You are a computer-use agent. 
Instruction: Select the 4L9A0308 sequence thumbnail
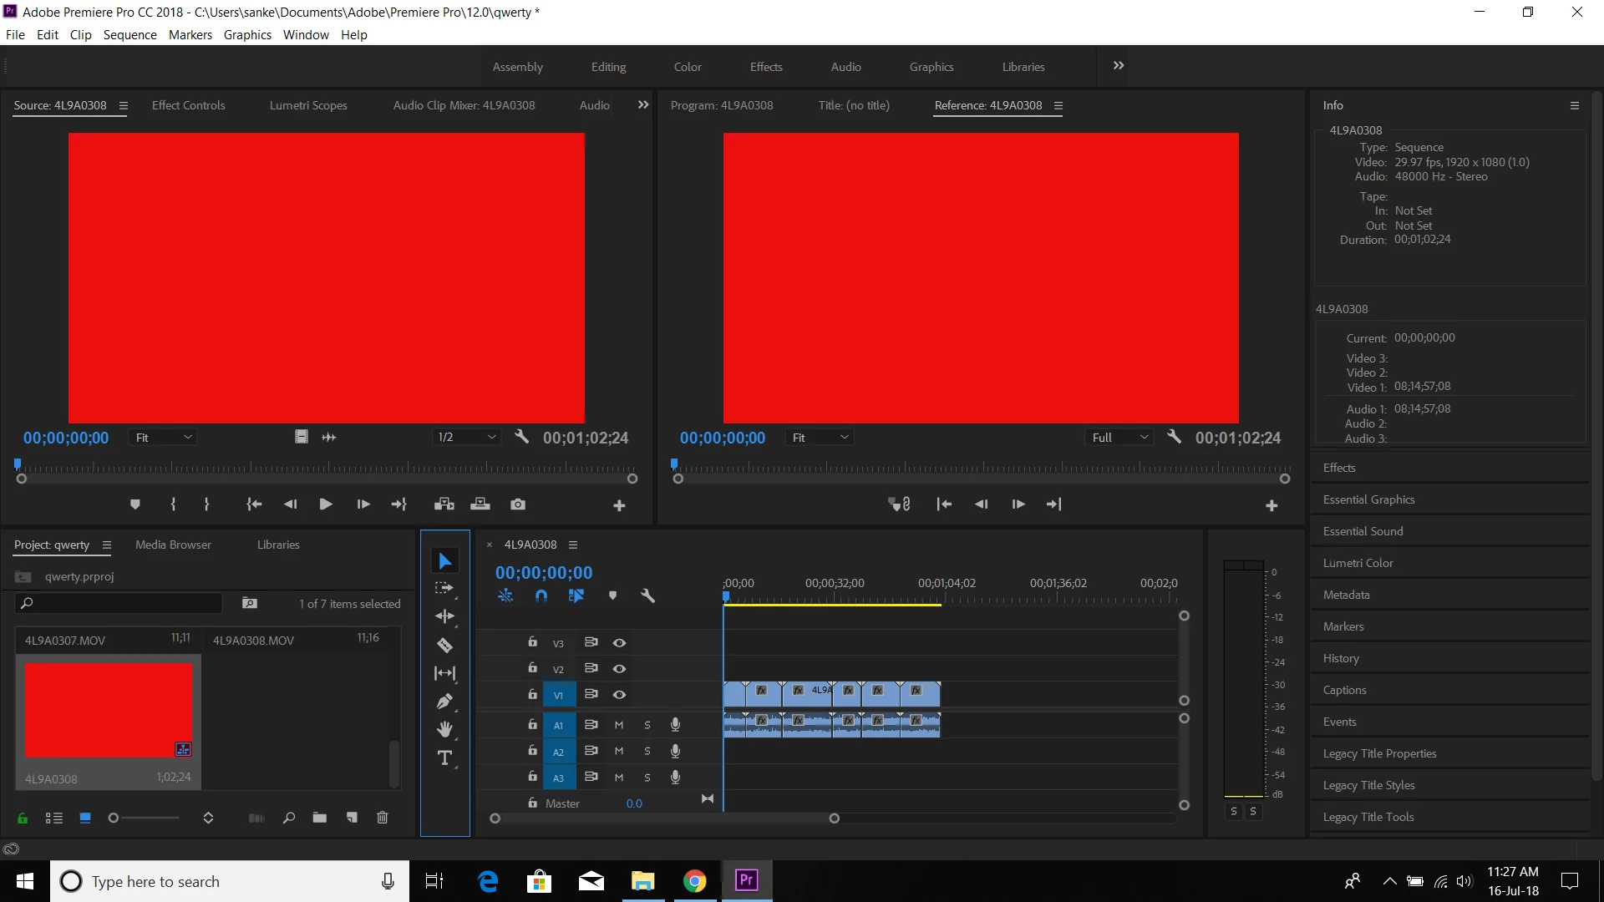click(x=109, y=710)
